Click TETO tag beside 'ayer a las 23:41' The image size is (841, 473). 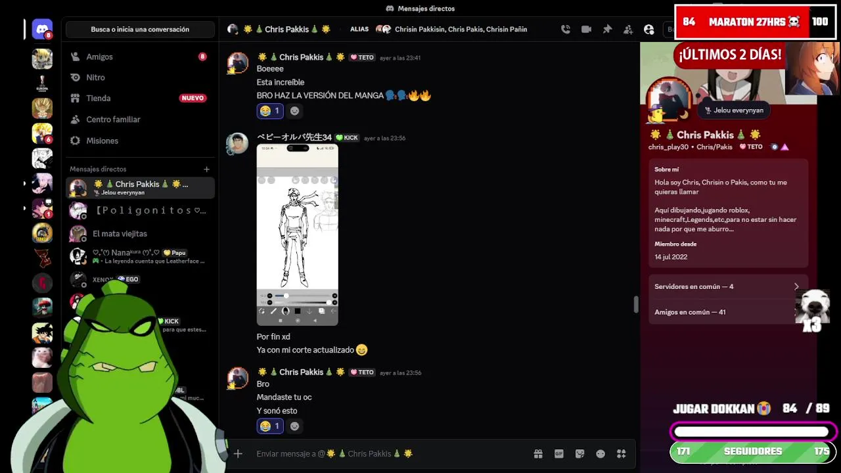coord(362,57)
